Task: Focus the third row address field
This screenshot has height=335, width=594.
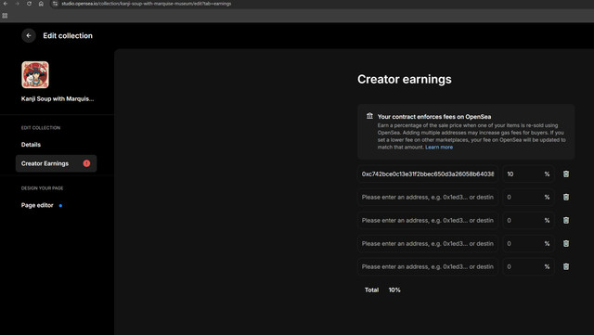Action: tap(428, 220)
